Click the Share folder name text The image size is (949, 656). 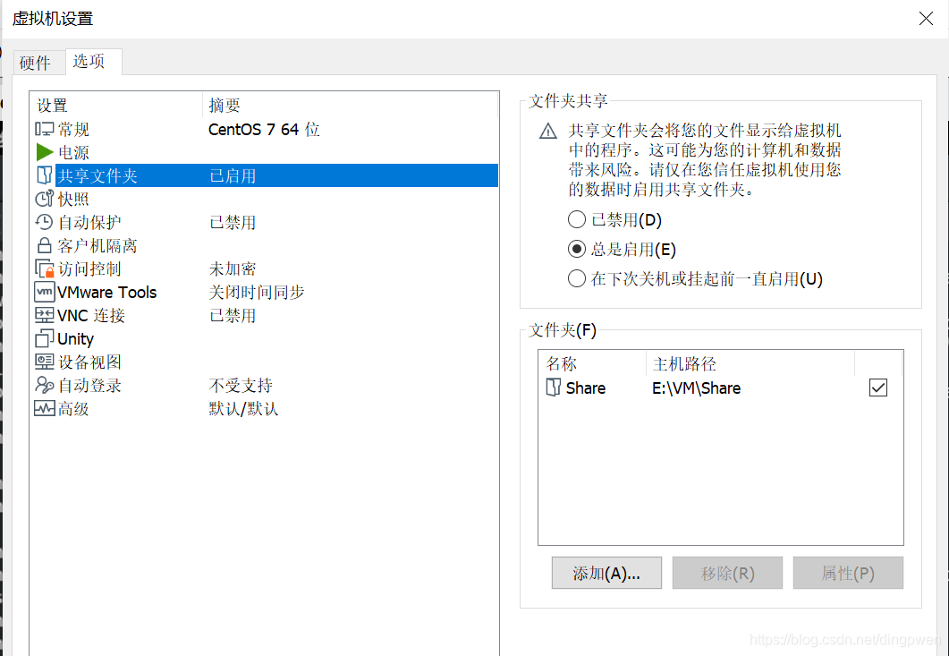(586, 388)
